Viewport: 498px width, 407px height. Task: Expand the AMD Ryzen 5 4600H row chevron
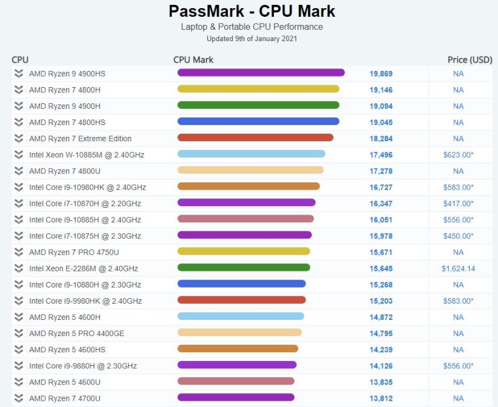click(x=19, y=317)
